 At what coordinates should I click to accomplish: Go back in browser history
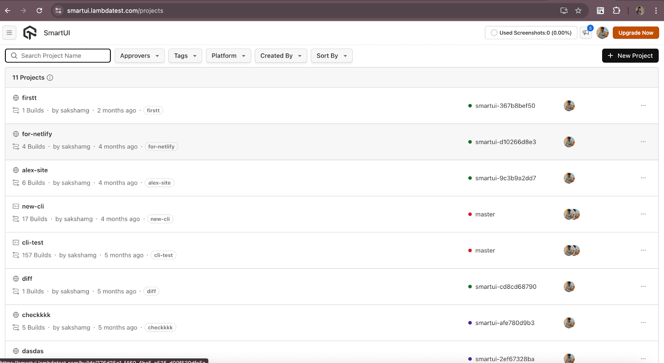[x=7, y=11]
